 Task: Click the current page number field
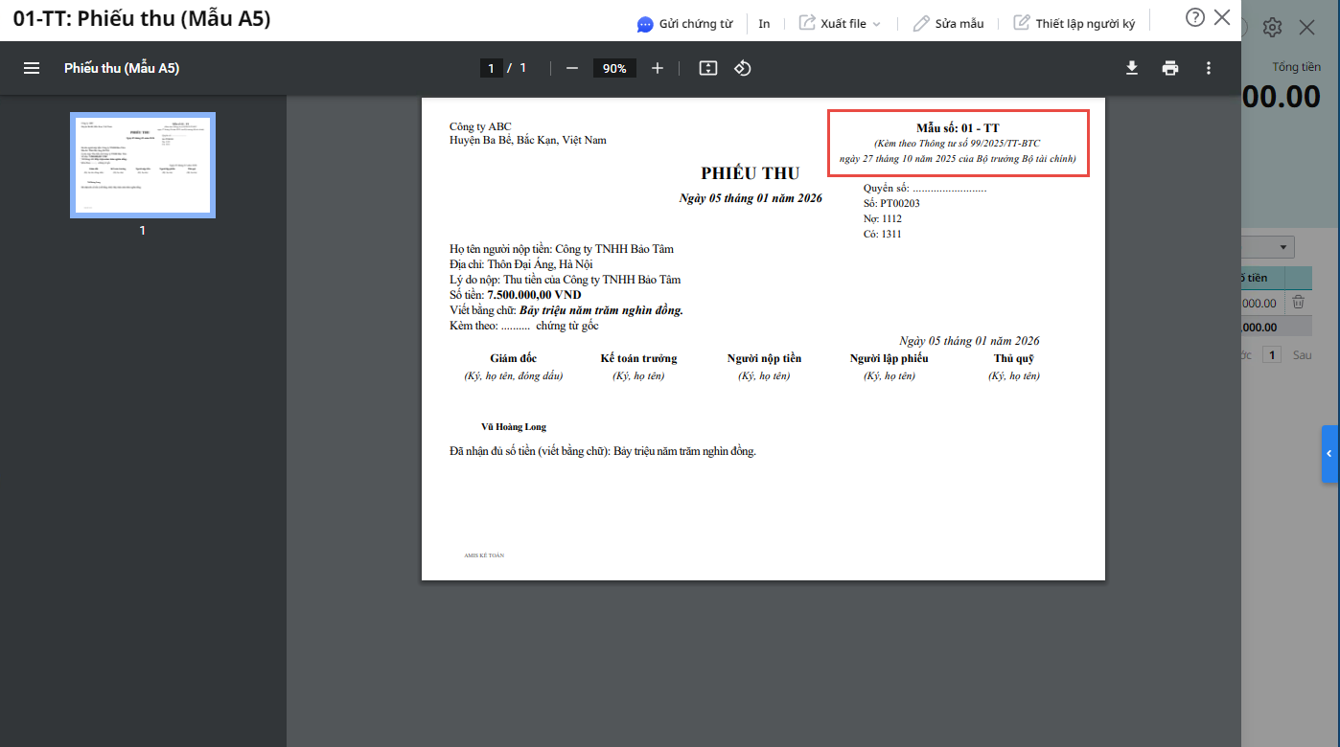point(491,68)
